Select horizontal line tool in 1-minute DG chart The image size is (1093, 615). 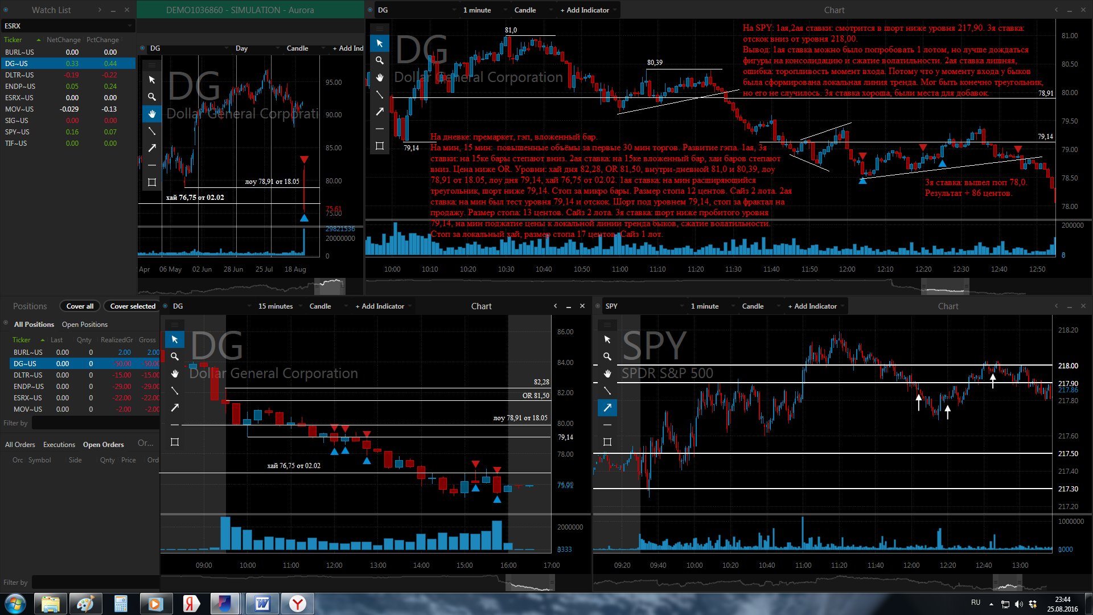tap(380, 129)
